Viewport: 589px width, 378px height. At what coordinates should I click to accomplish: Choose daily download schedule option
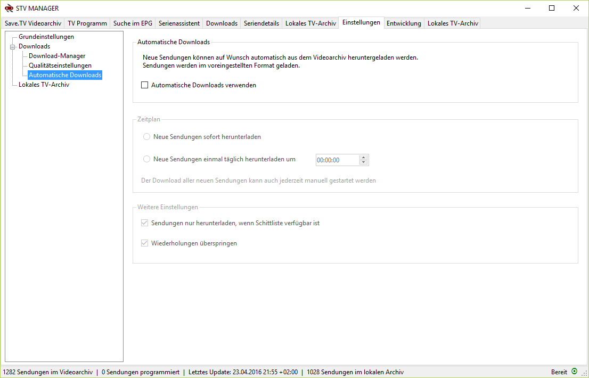tap(146, 159)
